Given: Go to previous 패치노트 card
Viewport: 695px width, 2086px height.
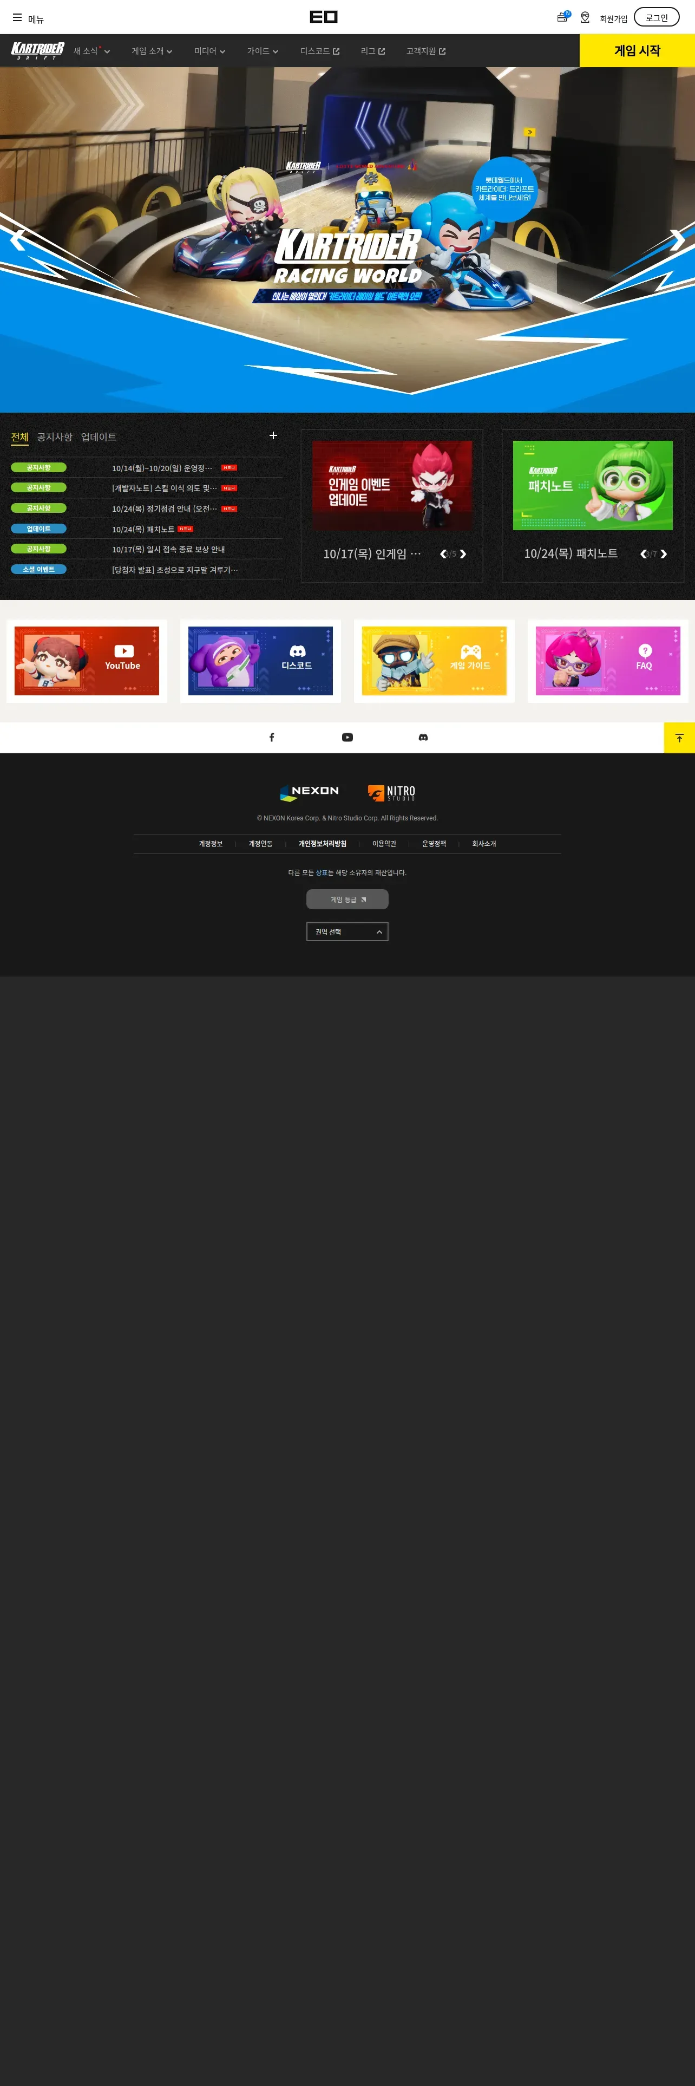Looking at the screenshot, I should pos(643,554).
